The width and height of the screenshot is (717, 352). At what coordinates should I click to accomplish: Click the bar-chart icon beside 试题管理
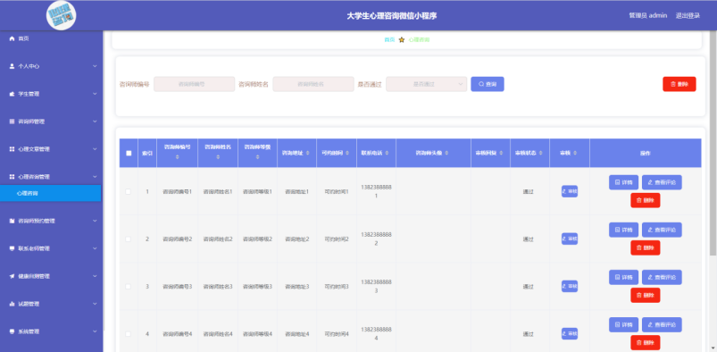pyautogui.click(x=12, y=304)
